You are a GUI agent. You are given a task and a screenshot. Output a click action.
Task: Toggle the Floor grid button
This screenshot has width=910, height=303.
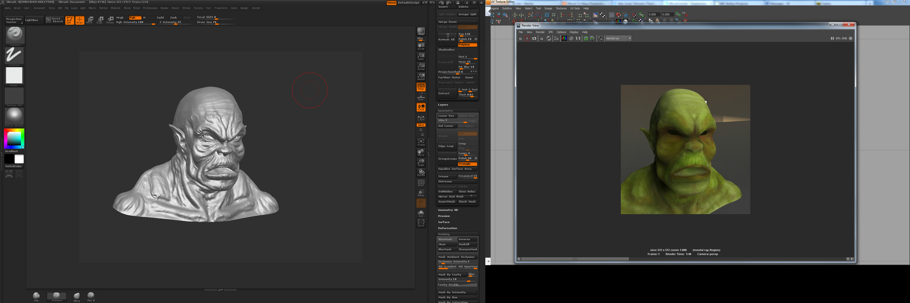(421, 97)
